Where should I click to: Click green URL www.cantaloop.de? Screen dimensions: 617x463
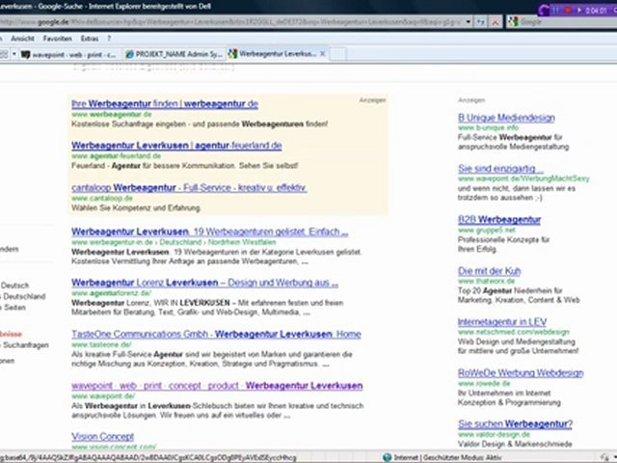102,198
